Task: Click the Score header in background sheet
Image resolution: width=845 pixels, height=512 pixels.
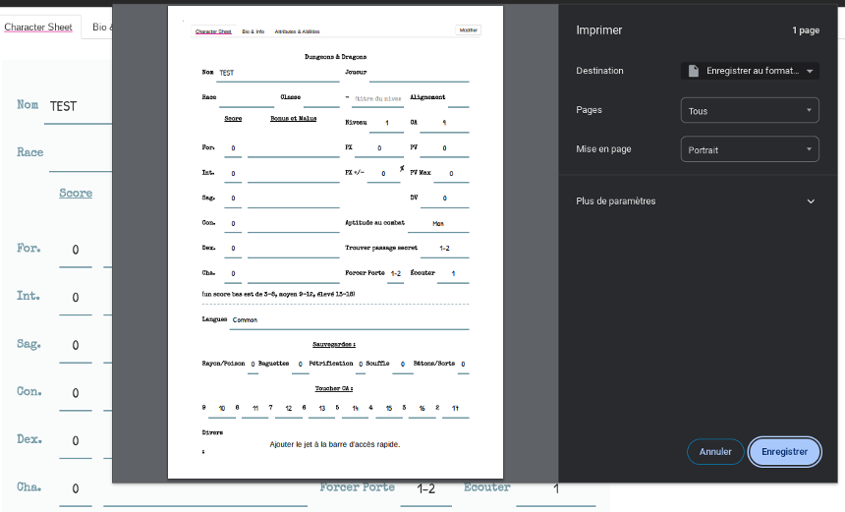Action: (76, 193)
